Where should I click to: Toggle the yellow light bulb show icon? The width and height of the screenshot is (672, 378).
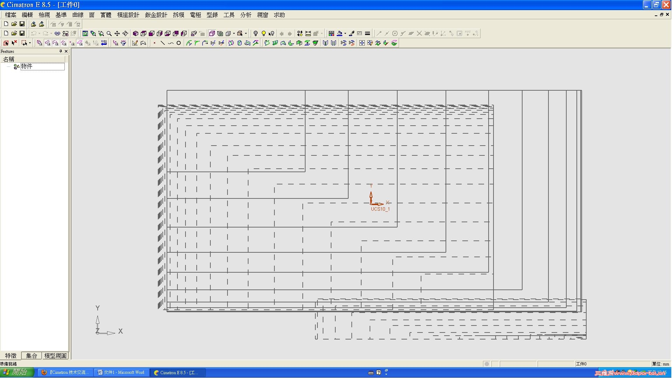(x=264, y=34)
